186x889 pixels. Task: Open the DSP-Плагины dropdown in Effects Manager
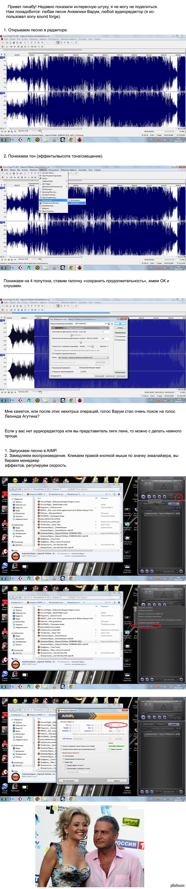pos(92,739)
